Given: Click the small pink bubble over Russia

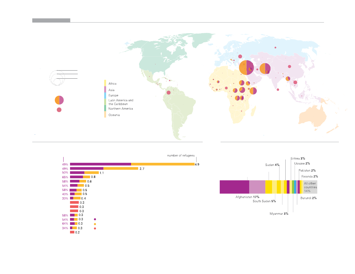Looking at the screenshot, I should tap(275, 47).
